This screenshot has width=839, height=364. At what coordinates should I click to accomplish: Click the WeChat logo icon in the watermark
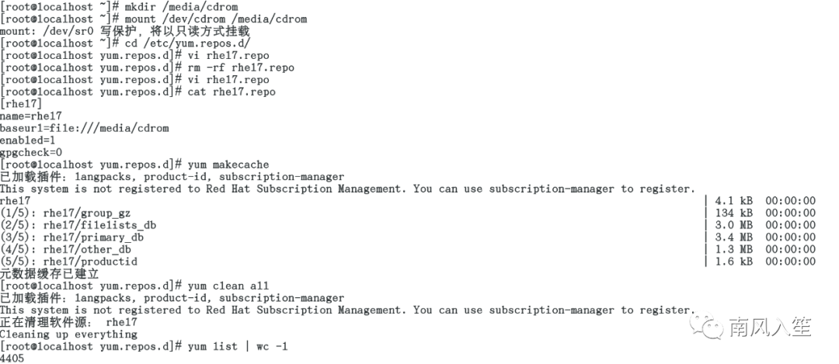pos(707,327)
